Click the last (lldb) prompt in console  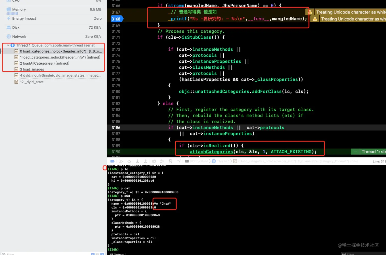113,250
